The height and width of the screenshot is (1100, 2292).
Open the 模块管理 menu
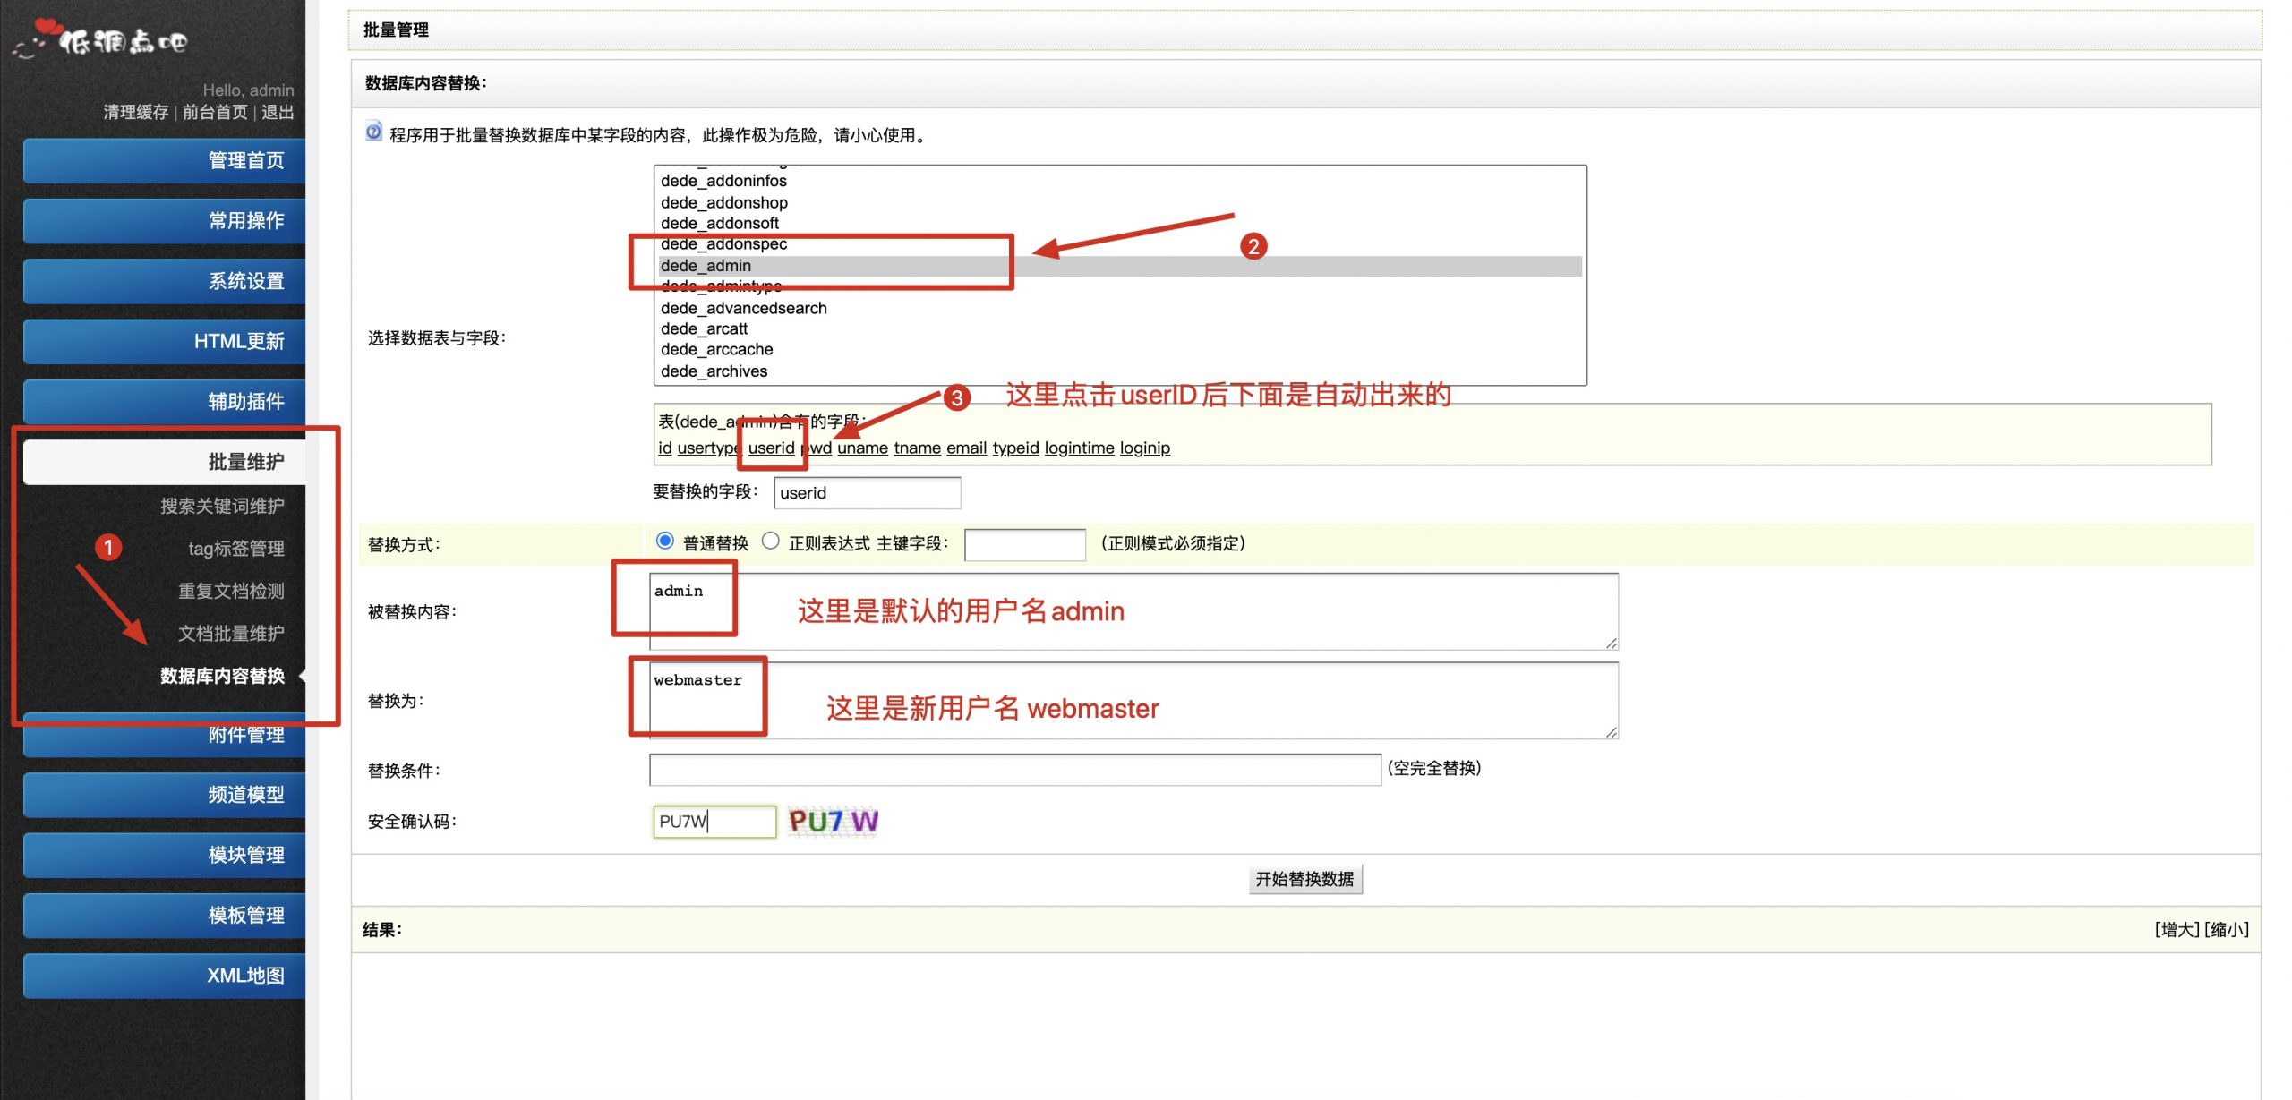164,855
